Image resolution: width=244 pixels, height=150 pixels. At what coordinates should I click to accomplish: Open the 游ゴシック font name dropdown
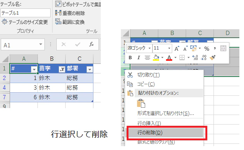click(x=149, y=48)
